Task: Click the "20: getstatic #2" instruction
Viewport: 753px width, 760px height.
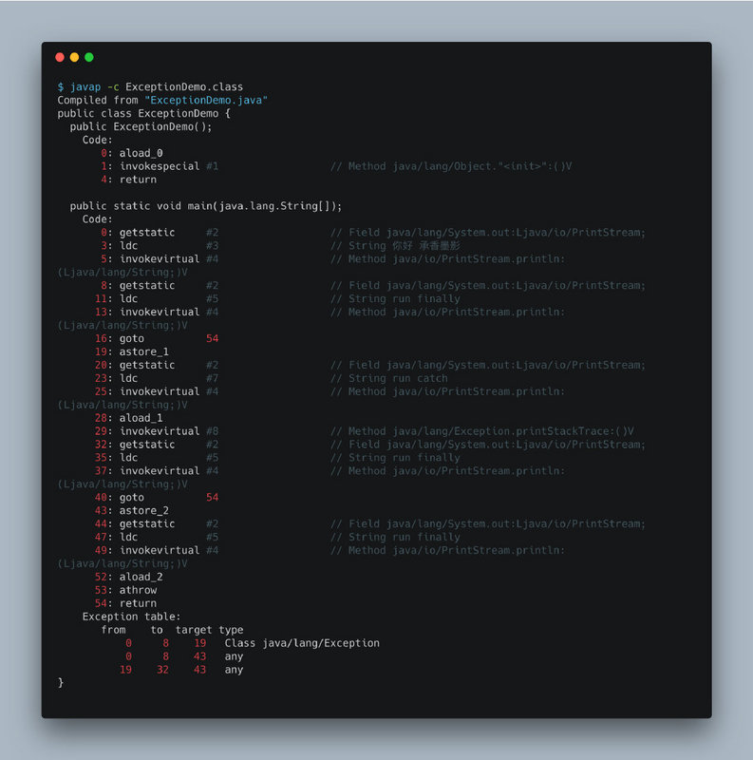Action: (x=157, y=365)
